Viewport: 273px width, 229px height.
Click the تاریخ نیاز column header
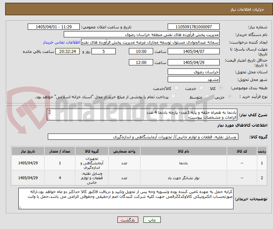point(28,151)
